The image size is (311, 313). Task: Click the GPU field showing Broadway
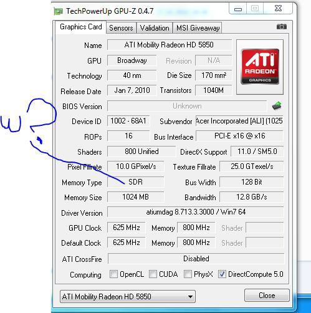[132, 60]
